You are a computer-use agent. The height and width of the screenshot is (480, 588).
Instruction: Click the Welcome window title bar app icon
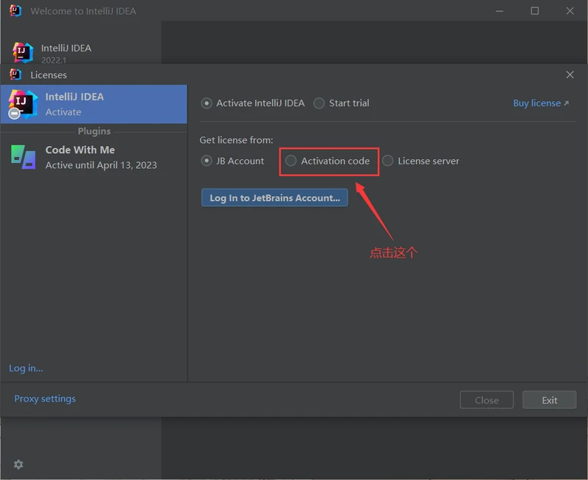[15, 11]
